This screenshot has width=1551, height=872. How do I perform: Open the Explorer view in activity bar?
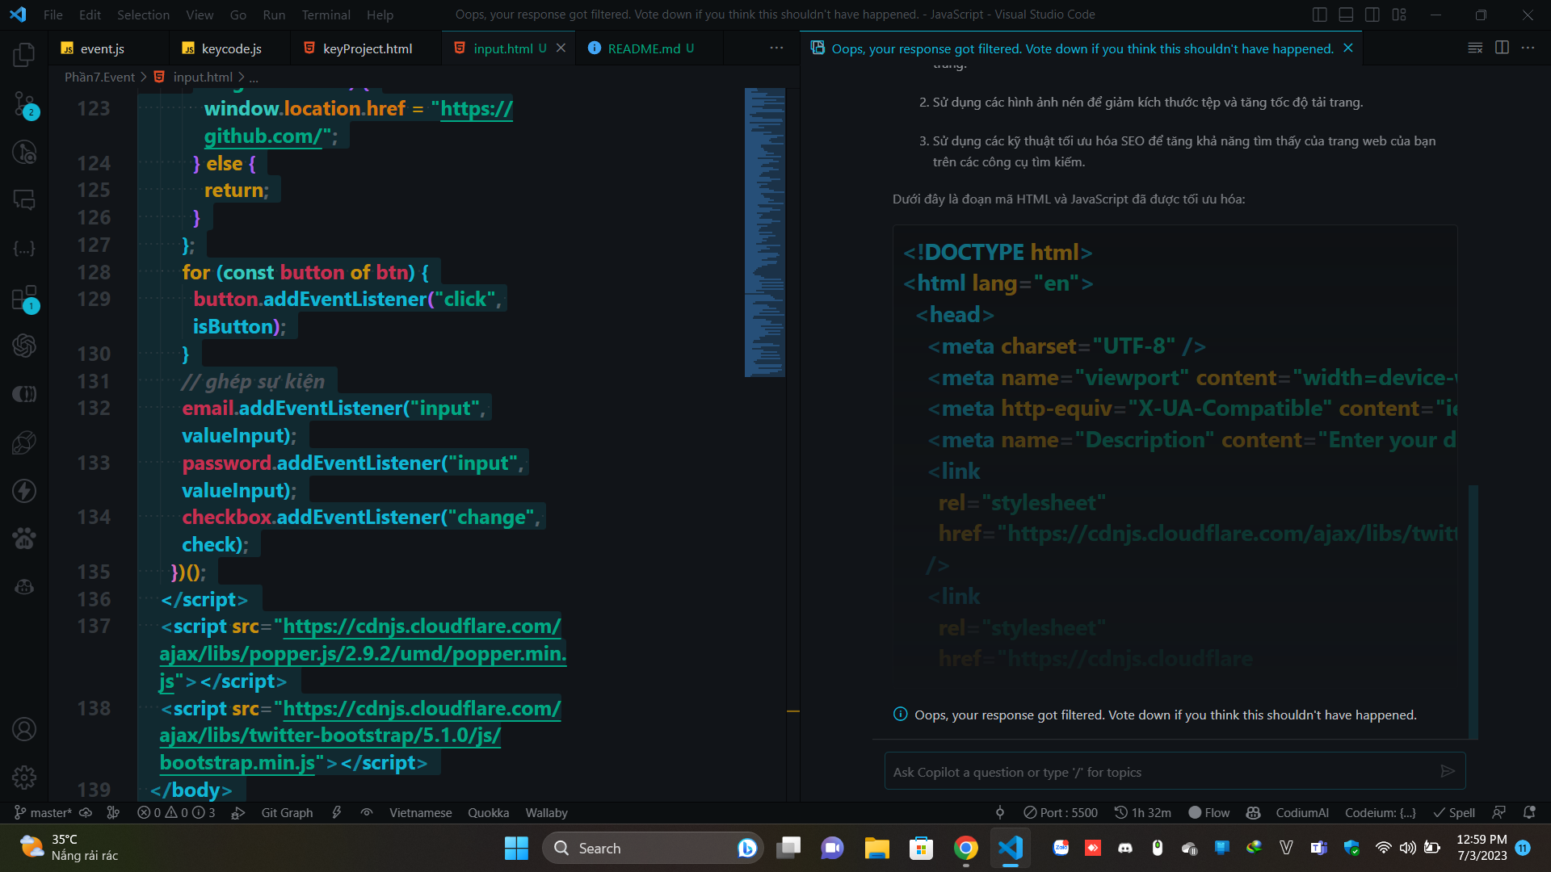(24, 55)
